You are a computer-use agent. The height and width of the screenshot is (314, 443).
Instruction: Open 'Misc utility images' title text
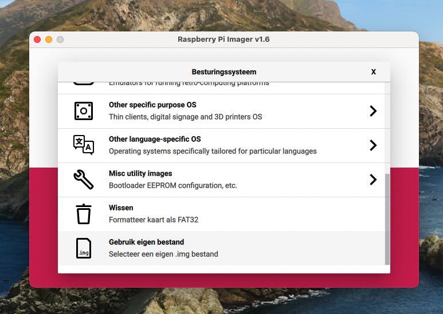pyautogui.click(x=140, y=173)
